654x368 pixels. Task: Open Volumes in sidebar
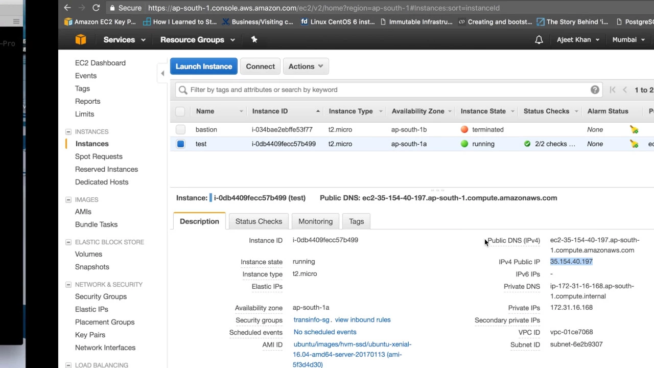tap(88, 254)
